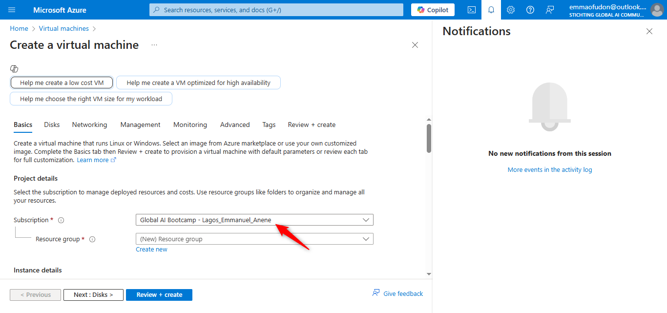This screenshot has width=667, height=313.
Task: Click the scrollbar up arrow
Action: pyautogui.click(x=429, y=119)
